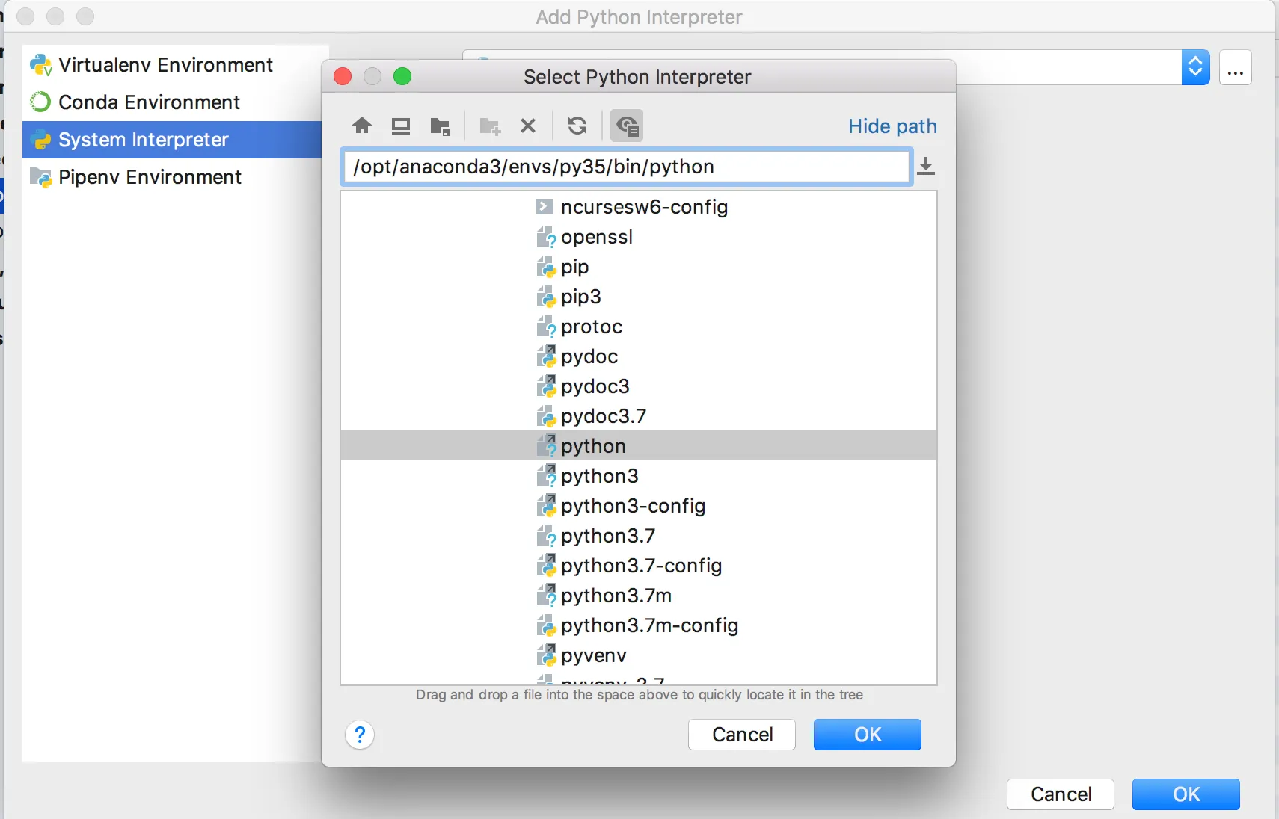Viewport: 1279px width, 819px height.
Task: Click the interpreter path text field
Action: [627, 167]
